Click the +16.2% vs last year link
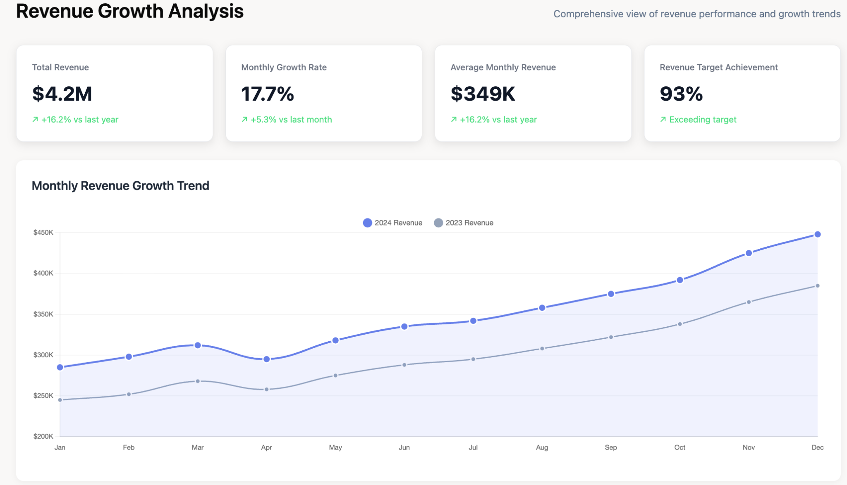The height and width of the screenshot is (485, 847). (x=80, y=119)
